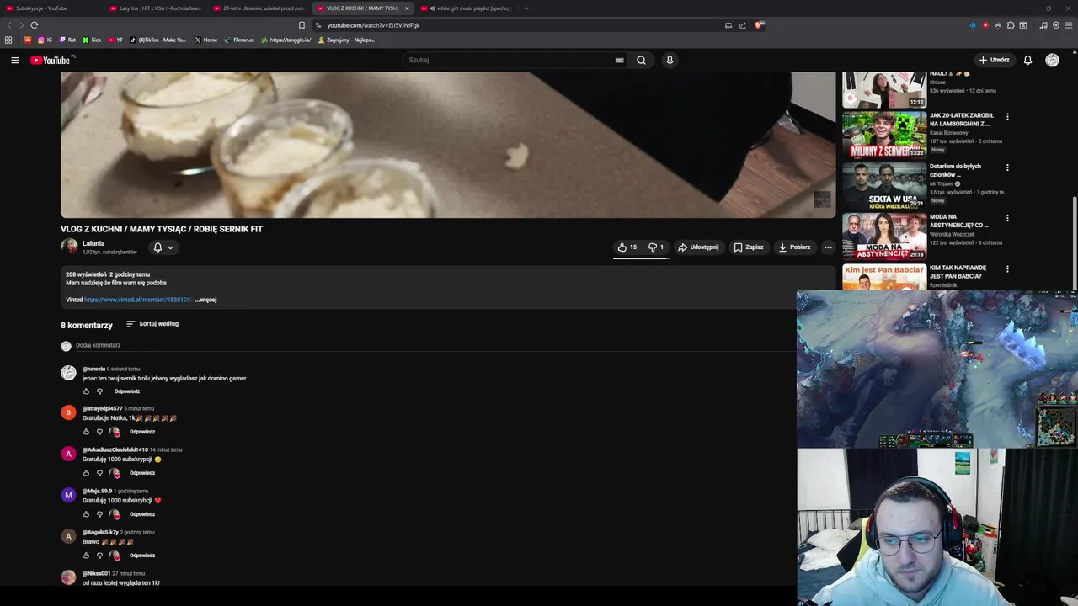This screenshot has width=1078, height=606.
Task: Dislike the @Maja.99.9 comment
Action: pos(99,514)
